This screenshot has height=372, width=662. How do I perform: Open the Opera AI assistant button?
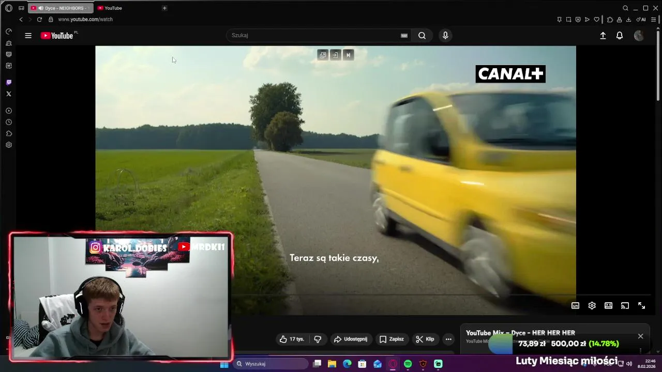pyautogui.click(x=641, y=20)
